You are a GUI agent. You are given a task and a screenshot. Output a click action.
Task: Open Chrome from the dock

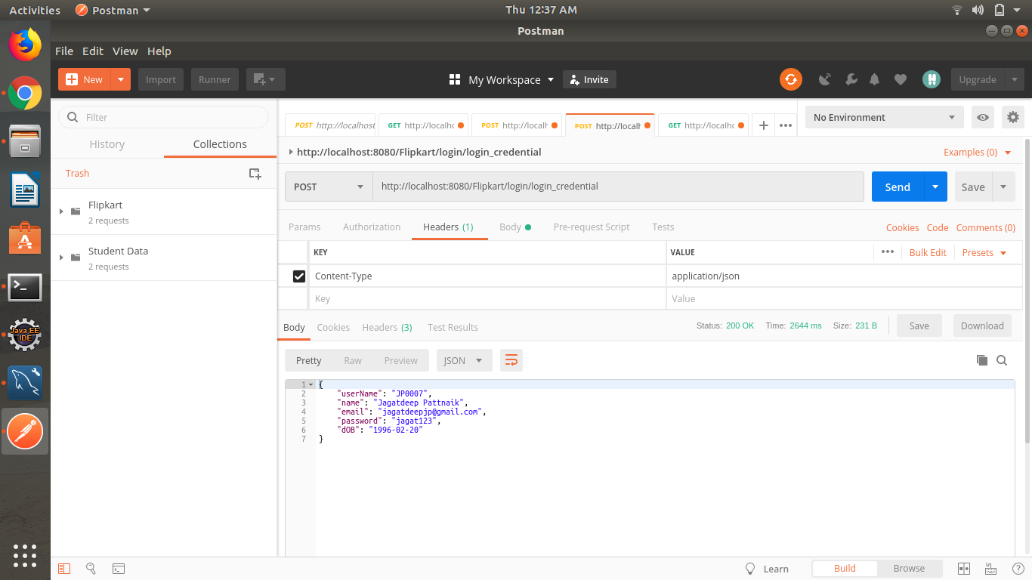coord(25,93)
